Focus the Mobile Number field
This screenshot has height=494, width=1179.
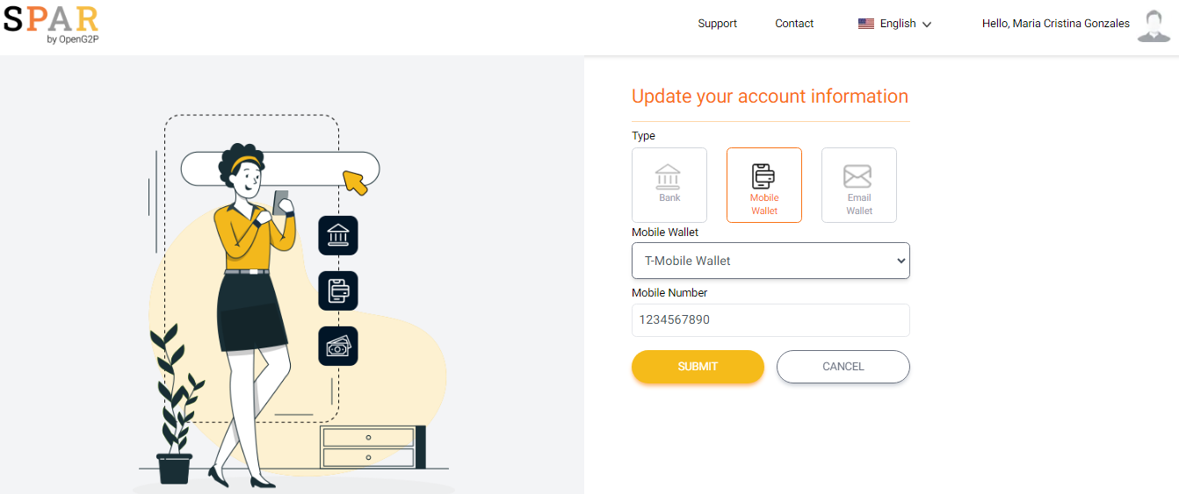770,320
